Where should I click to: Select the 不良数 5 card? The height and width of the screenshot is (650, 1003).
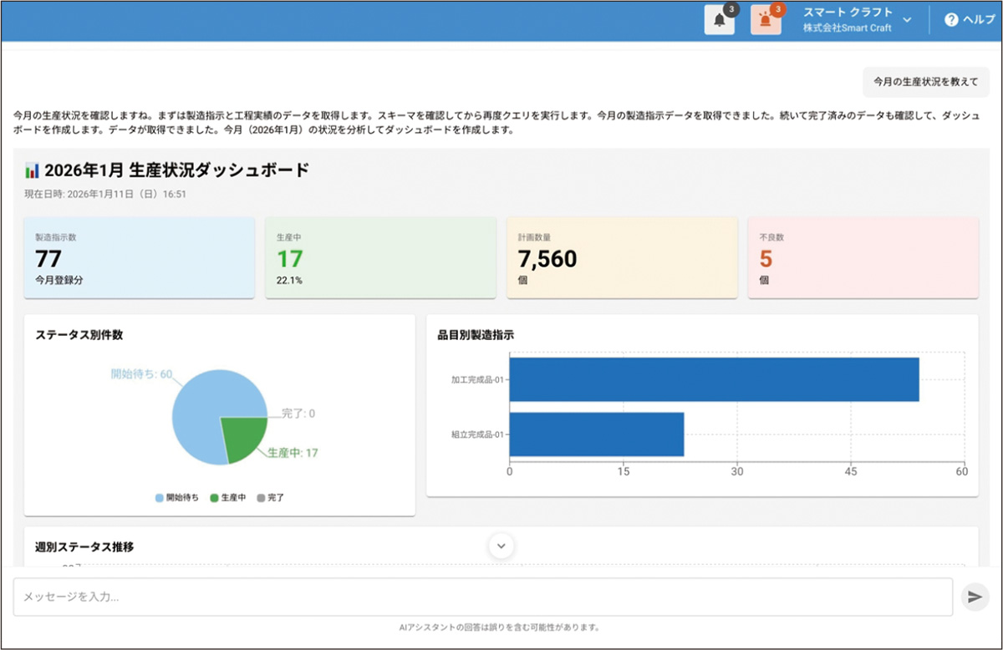point(863,257)
